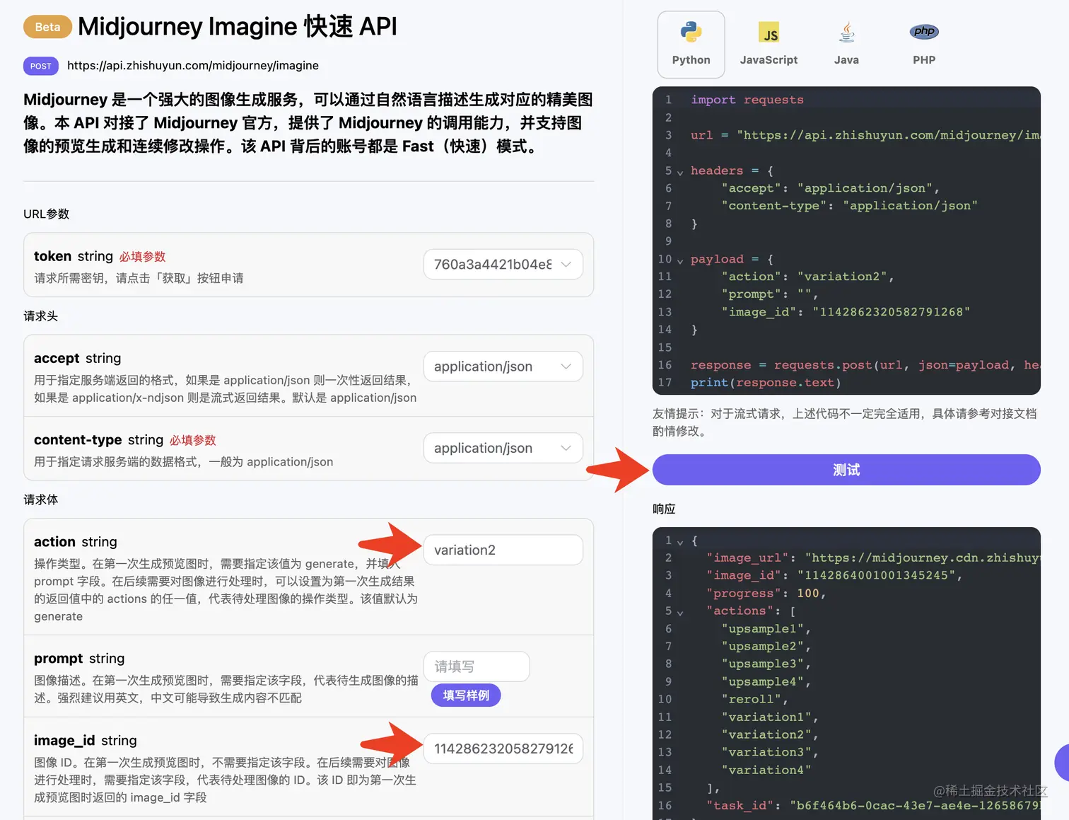Image resolution: width=1069 pixels, height=820 pixels.
Task: Open the content-type header dropdown
Action: coord(503,448)
